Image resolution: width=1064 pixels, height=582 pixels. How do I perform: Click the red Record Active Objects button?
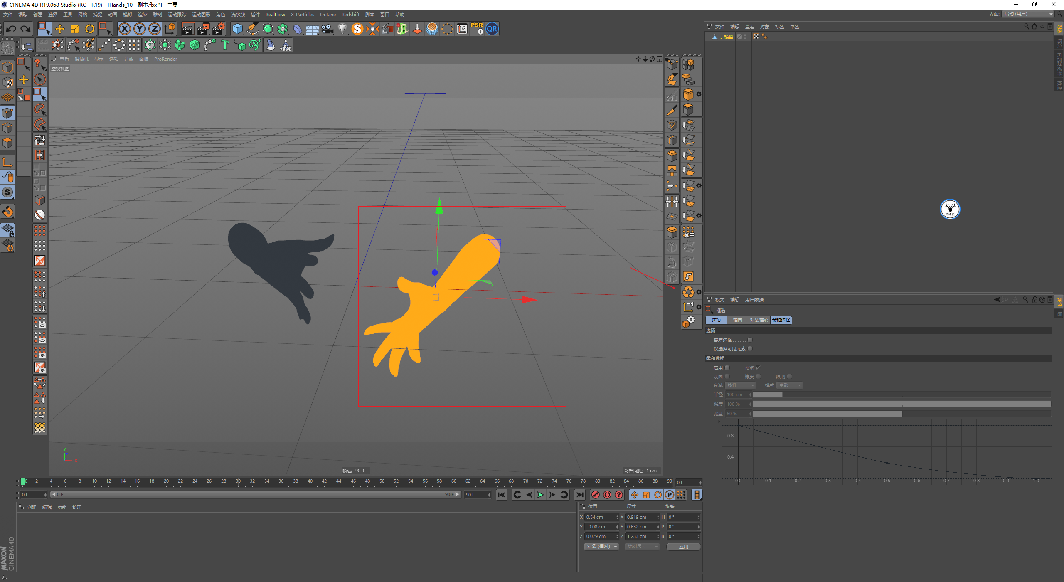coord(595,495)
